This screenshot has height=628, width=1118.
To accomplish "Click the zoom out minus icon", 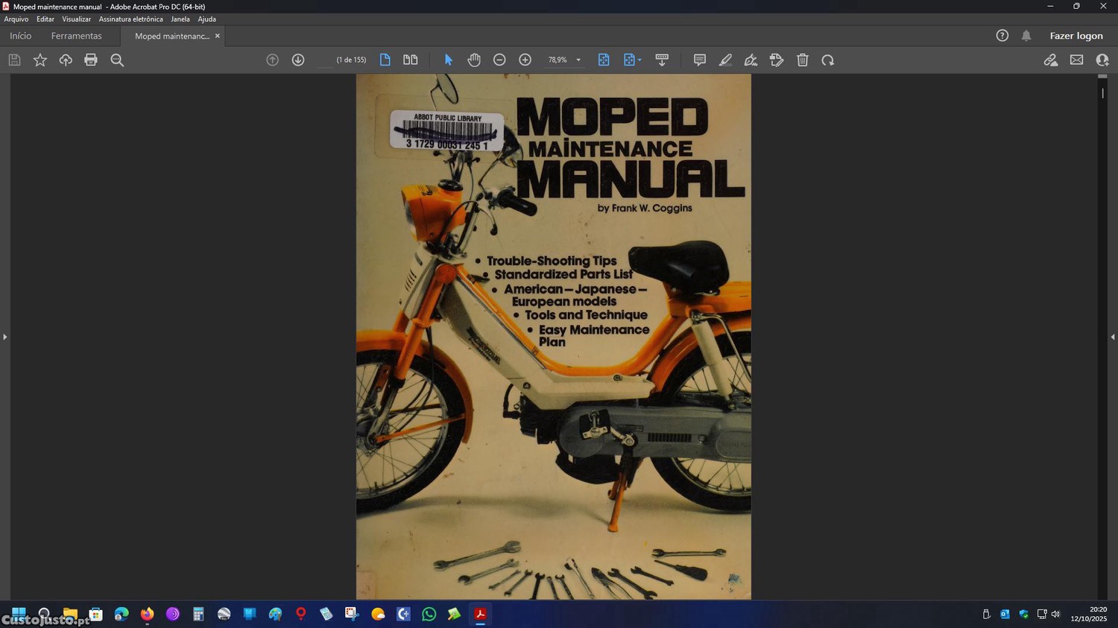I will (x=499, y=60).
